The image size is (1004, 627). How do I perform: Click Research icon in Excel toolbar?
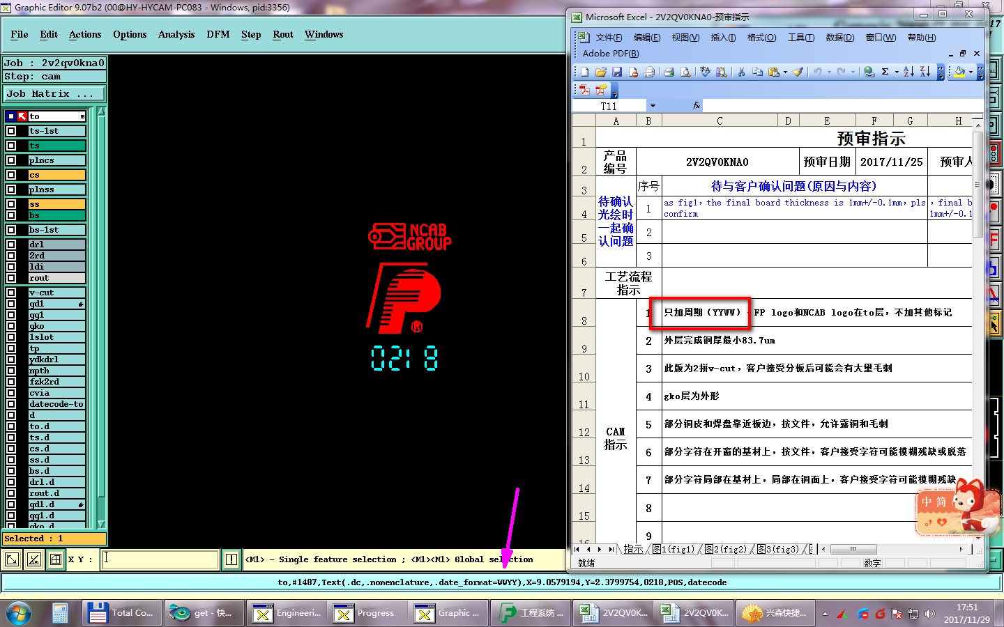pyautogui.click(x=721, y=72)
